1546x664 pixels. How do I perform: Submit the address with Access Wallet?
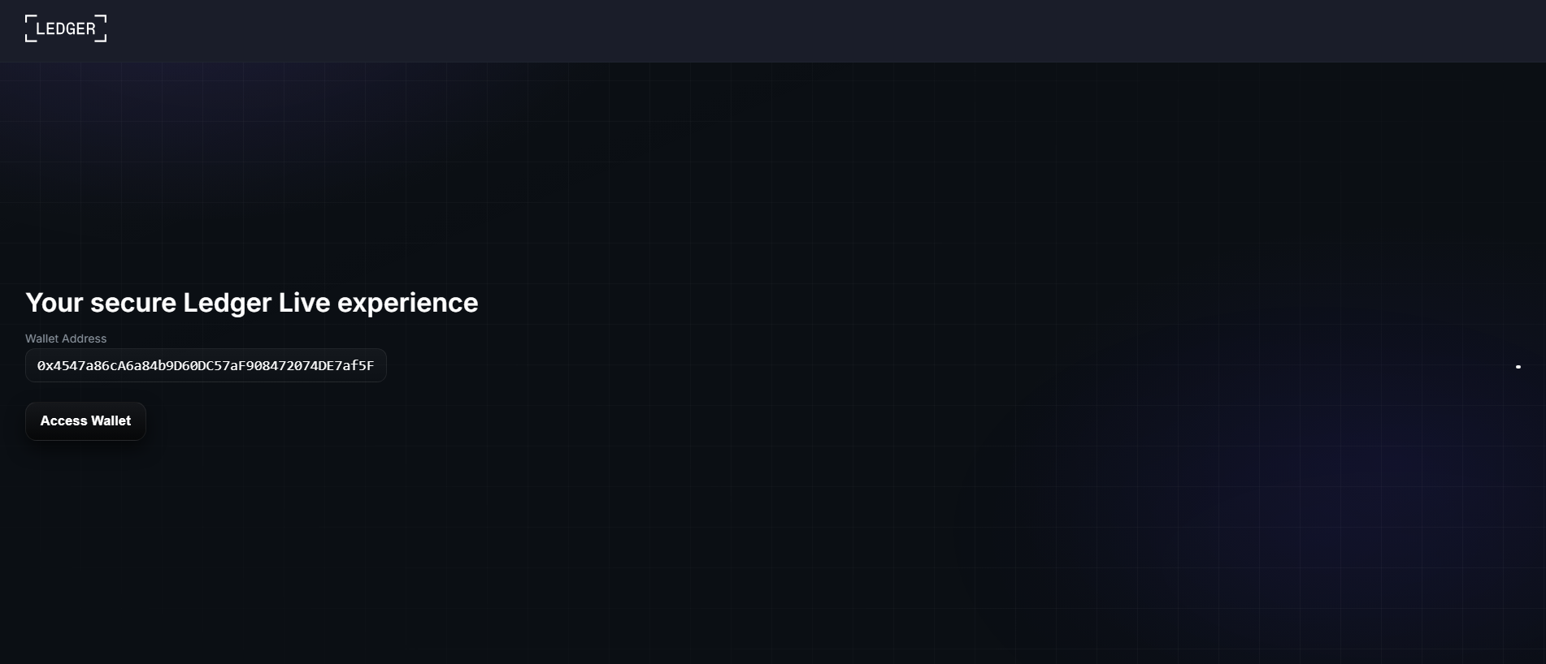pyautogui.click(x=85, y=421)
